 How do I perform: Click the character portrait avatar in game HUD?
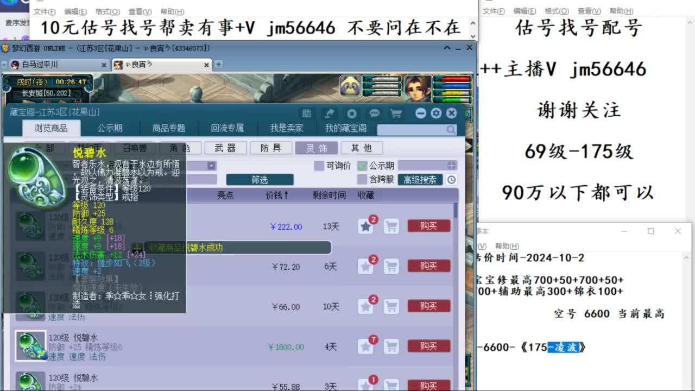[417, 88]
